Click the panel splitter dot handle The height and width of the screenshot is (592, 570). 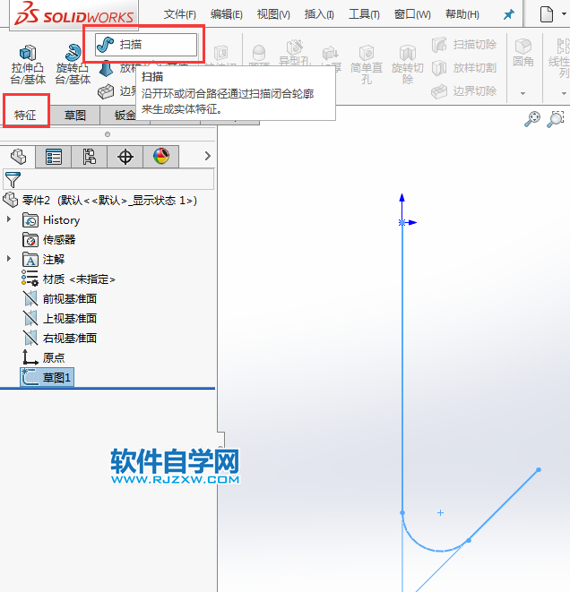(108, 134)
